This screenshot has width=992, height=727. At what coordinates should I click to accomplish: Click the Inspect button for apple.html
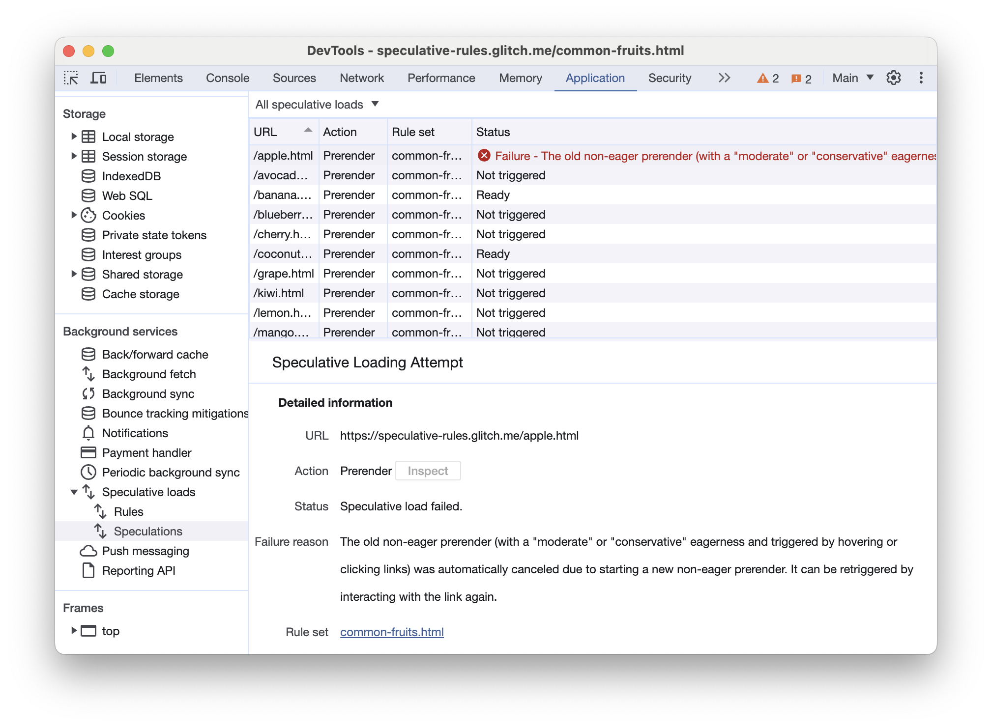(x=427, y=471)
